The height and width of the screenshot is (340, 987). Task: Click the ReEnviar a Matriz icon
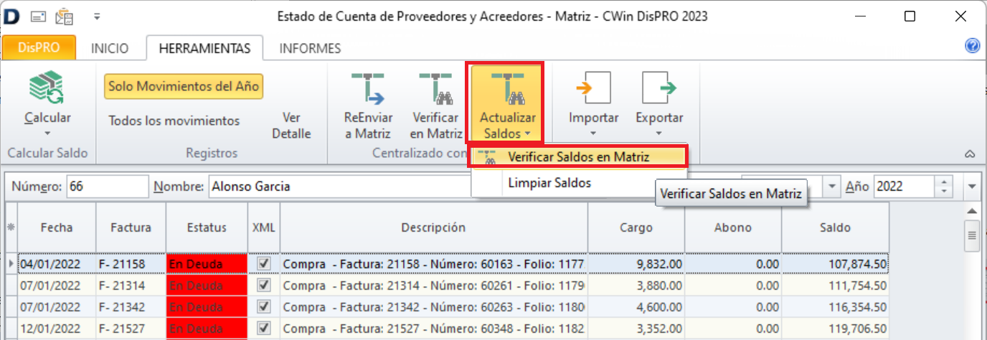click(367, 88)
